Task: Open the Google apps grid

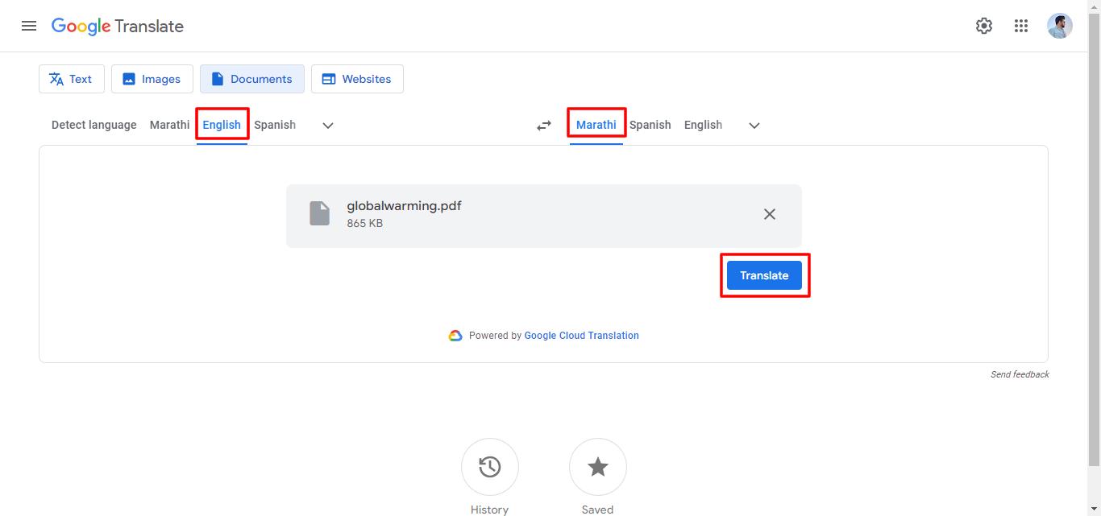Action: pos(1021,25)
